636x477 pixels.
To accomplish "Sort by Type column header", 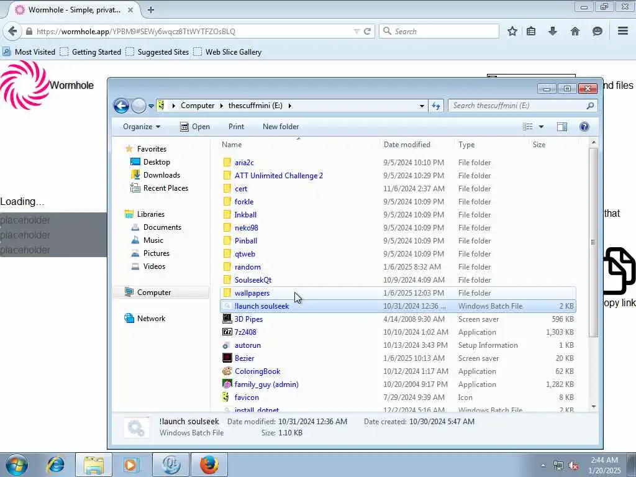I will pyautogui.click(x=492, y=144).
